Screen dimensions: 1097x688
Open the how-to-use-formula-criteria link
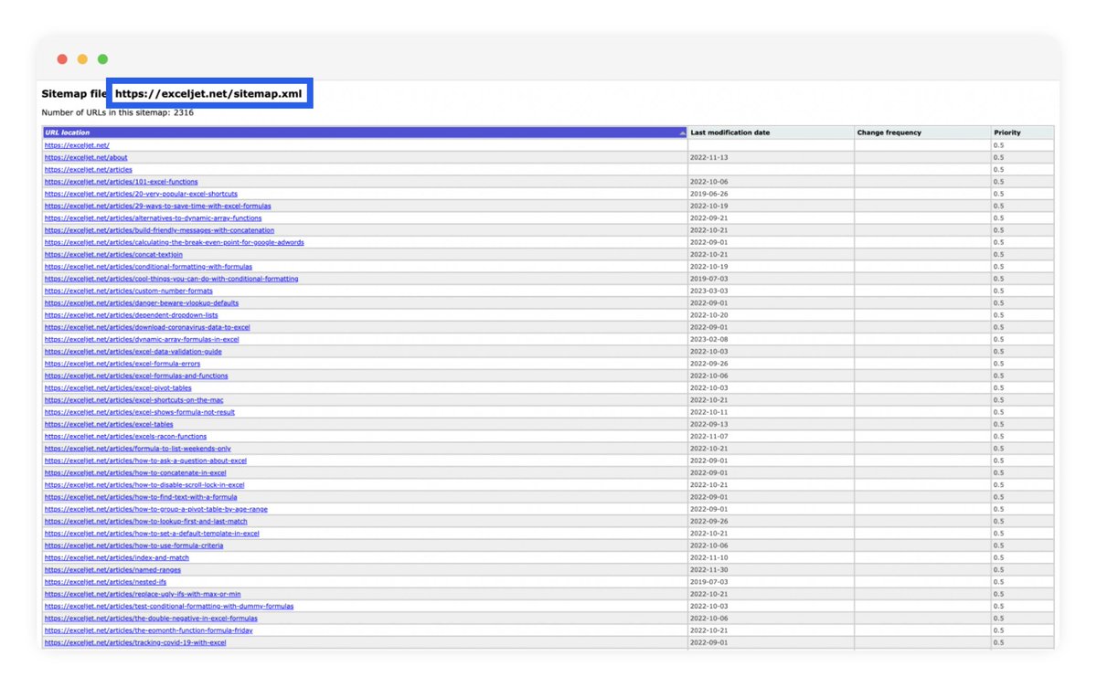click(133, 545)
